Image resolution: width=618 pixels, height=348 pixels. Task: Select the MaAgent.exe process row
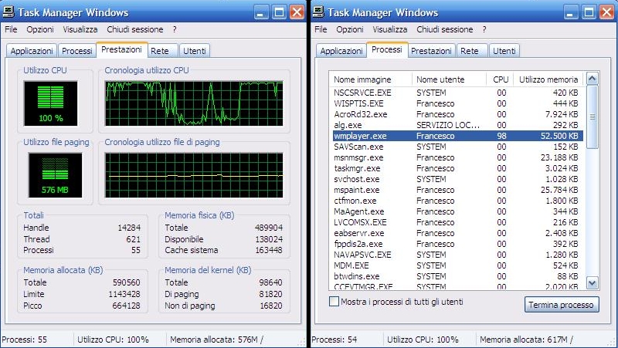tap(456, 211)
